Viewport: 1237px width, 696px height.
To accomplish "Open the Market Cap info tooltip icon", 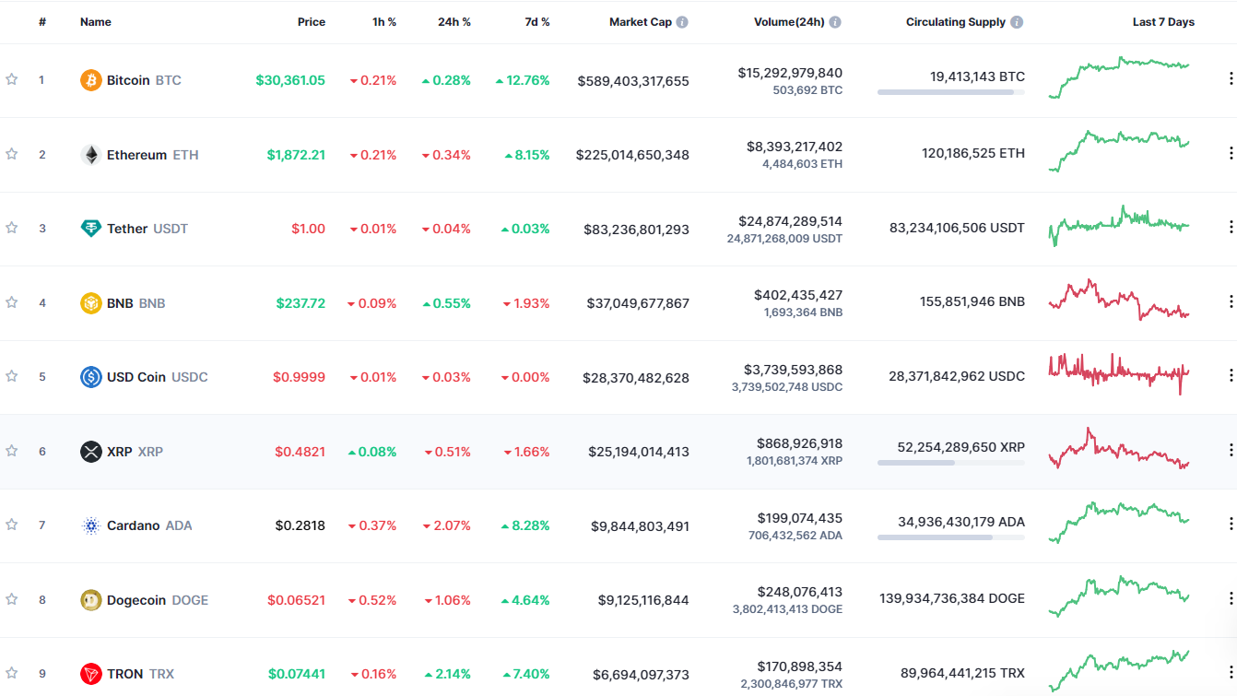I will pos(682,21).
